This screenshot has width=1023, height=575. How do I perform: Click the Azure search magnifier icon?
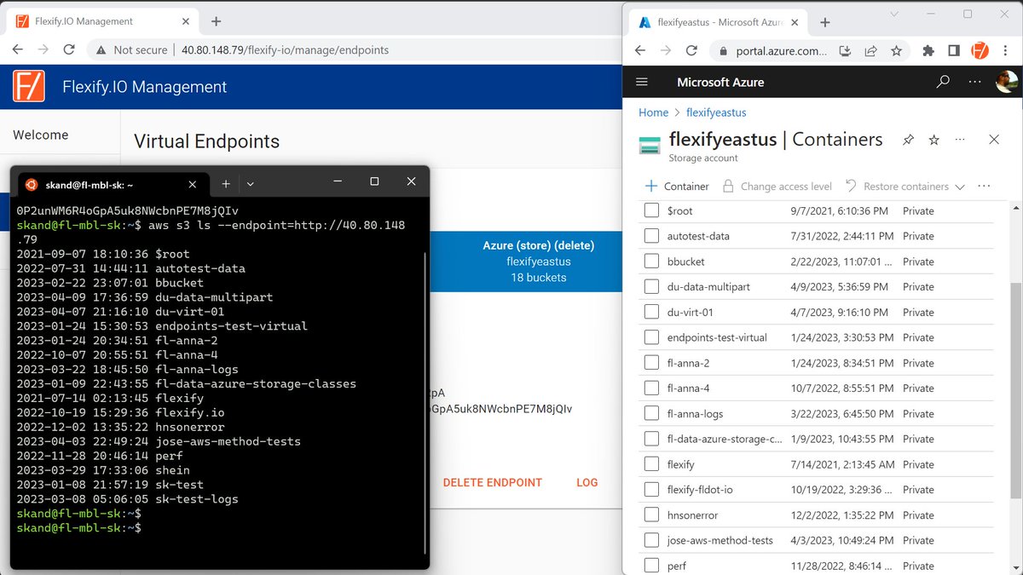point(943,83)
